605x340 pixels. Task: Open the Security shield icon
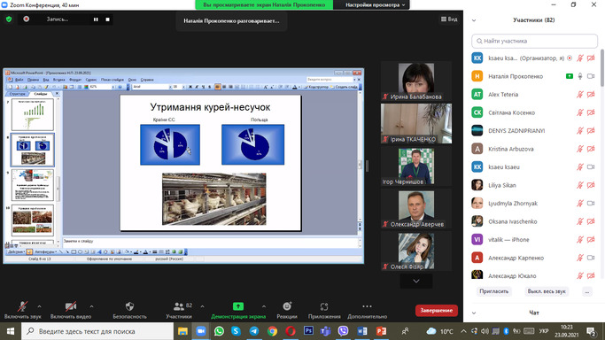[129, 306]
